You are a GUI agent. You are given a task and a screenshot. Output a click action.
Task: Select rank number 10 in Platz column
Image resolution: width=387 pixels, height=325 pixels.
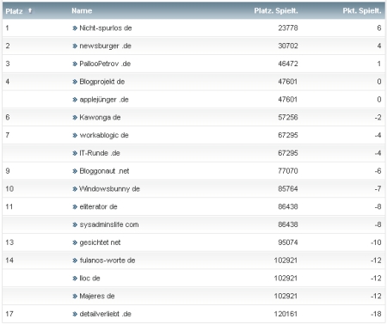(9, 189)
